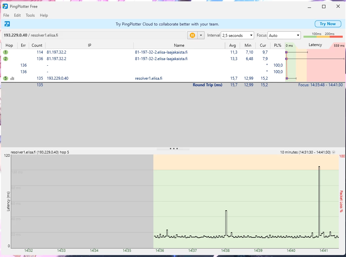This screenshot has height=257, width=346.
Task: Click the IP column header
Action: tap(89, 45)
